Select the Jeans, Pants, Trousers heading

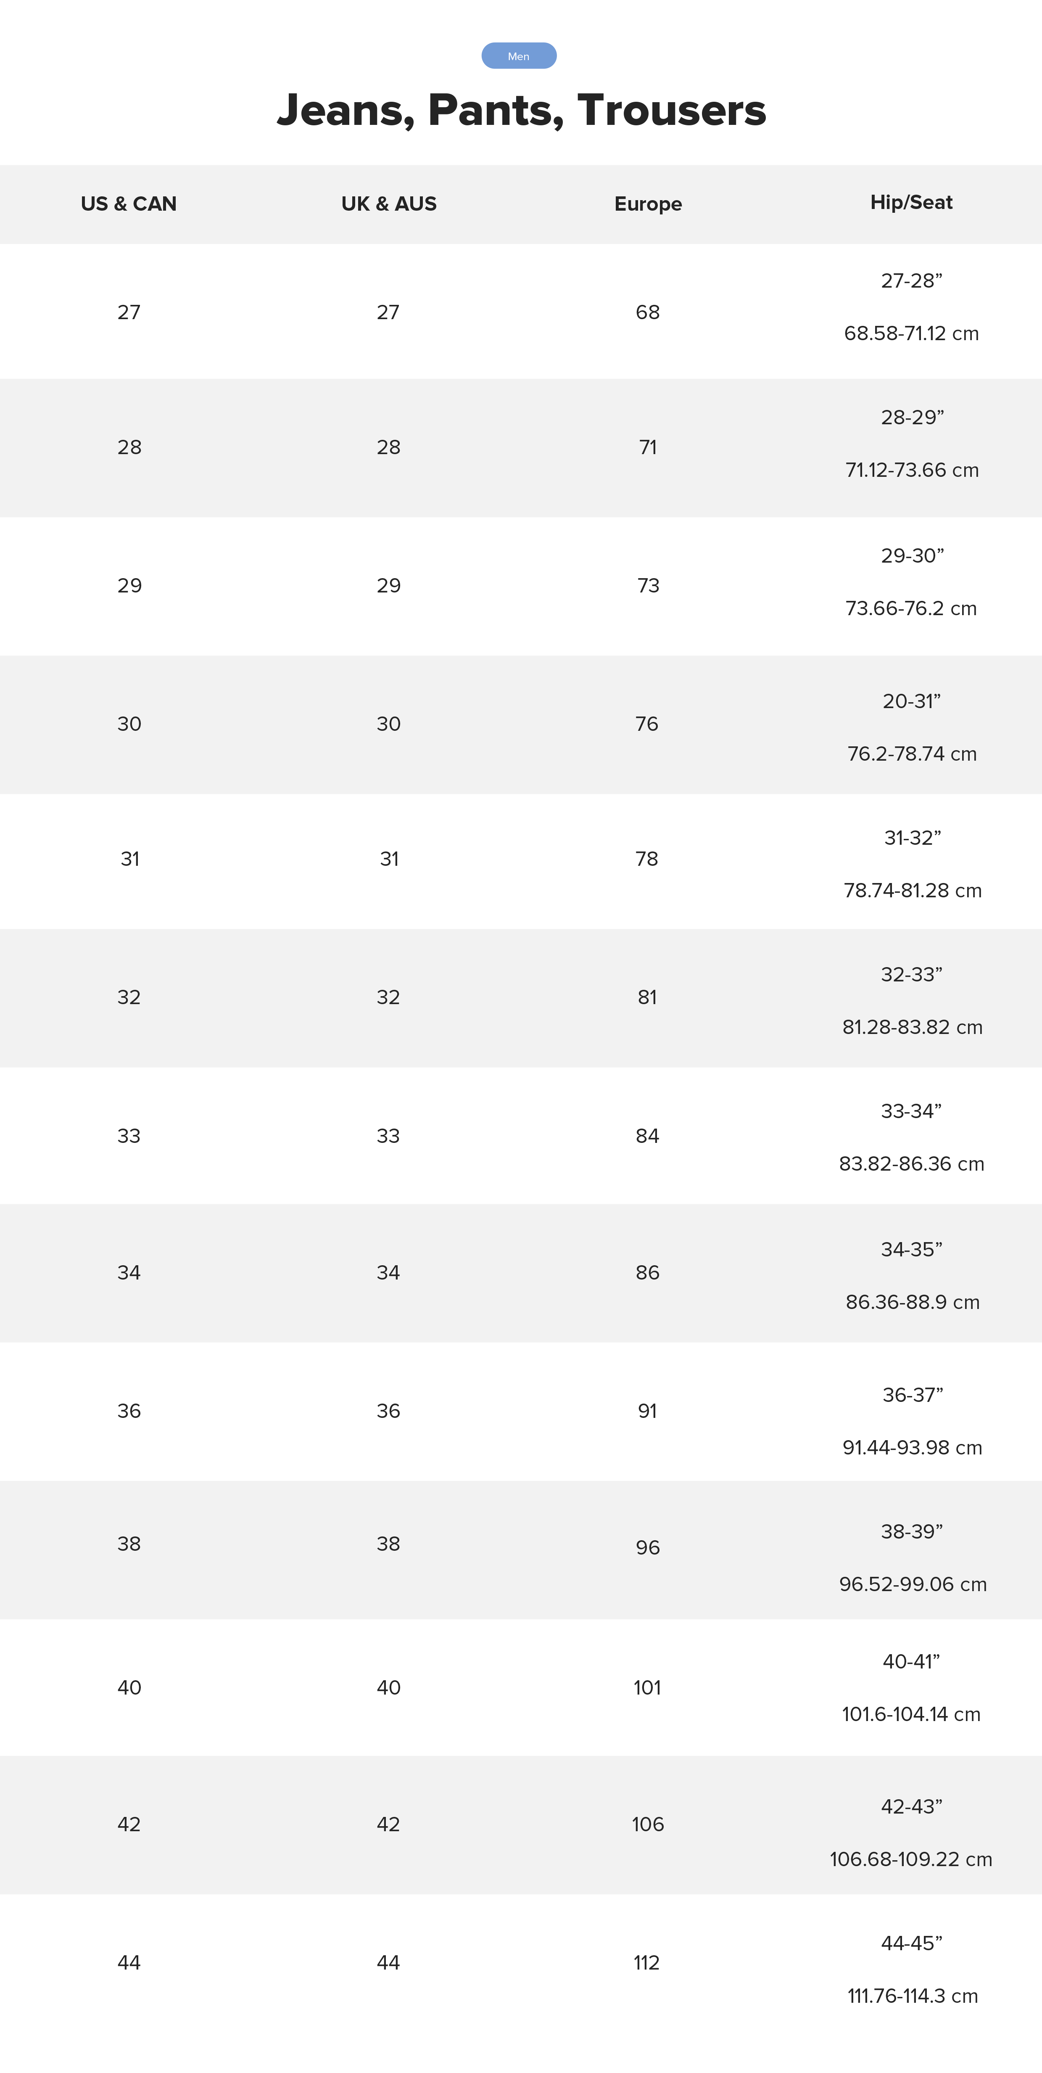click(x=521, y=110)
